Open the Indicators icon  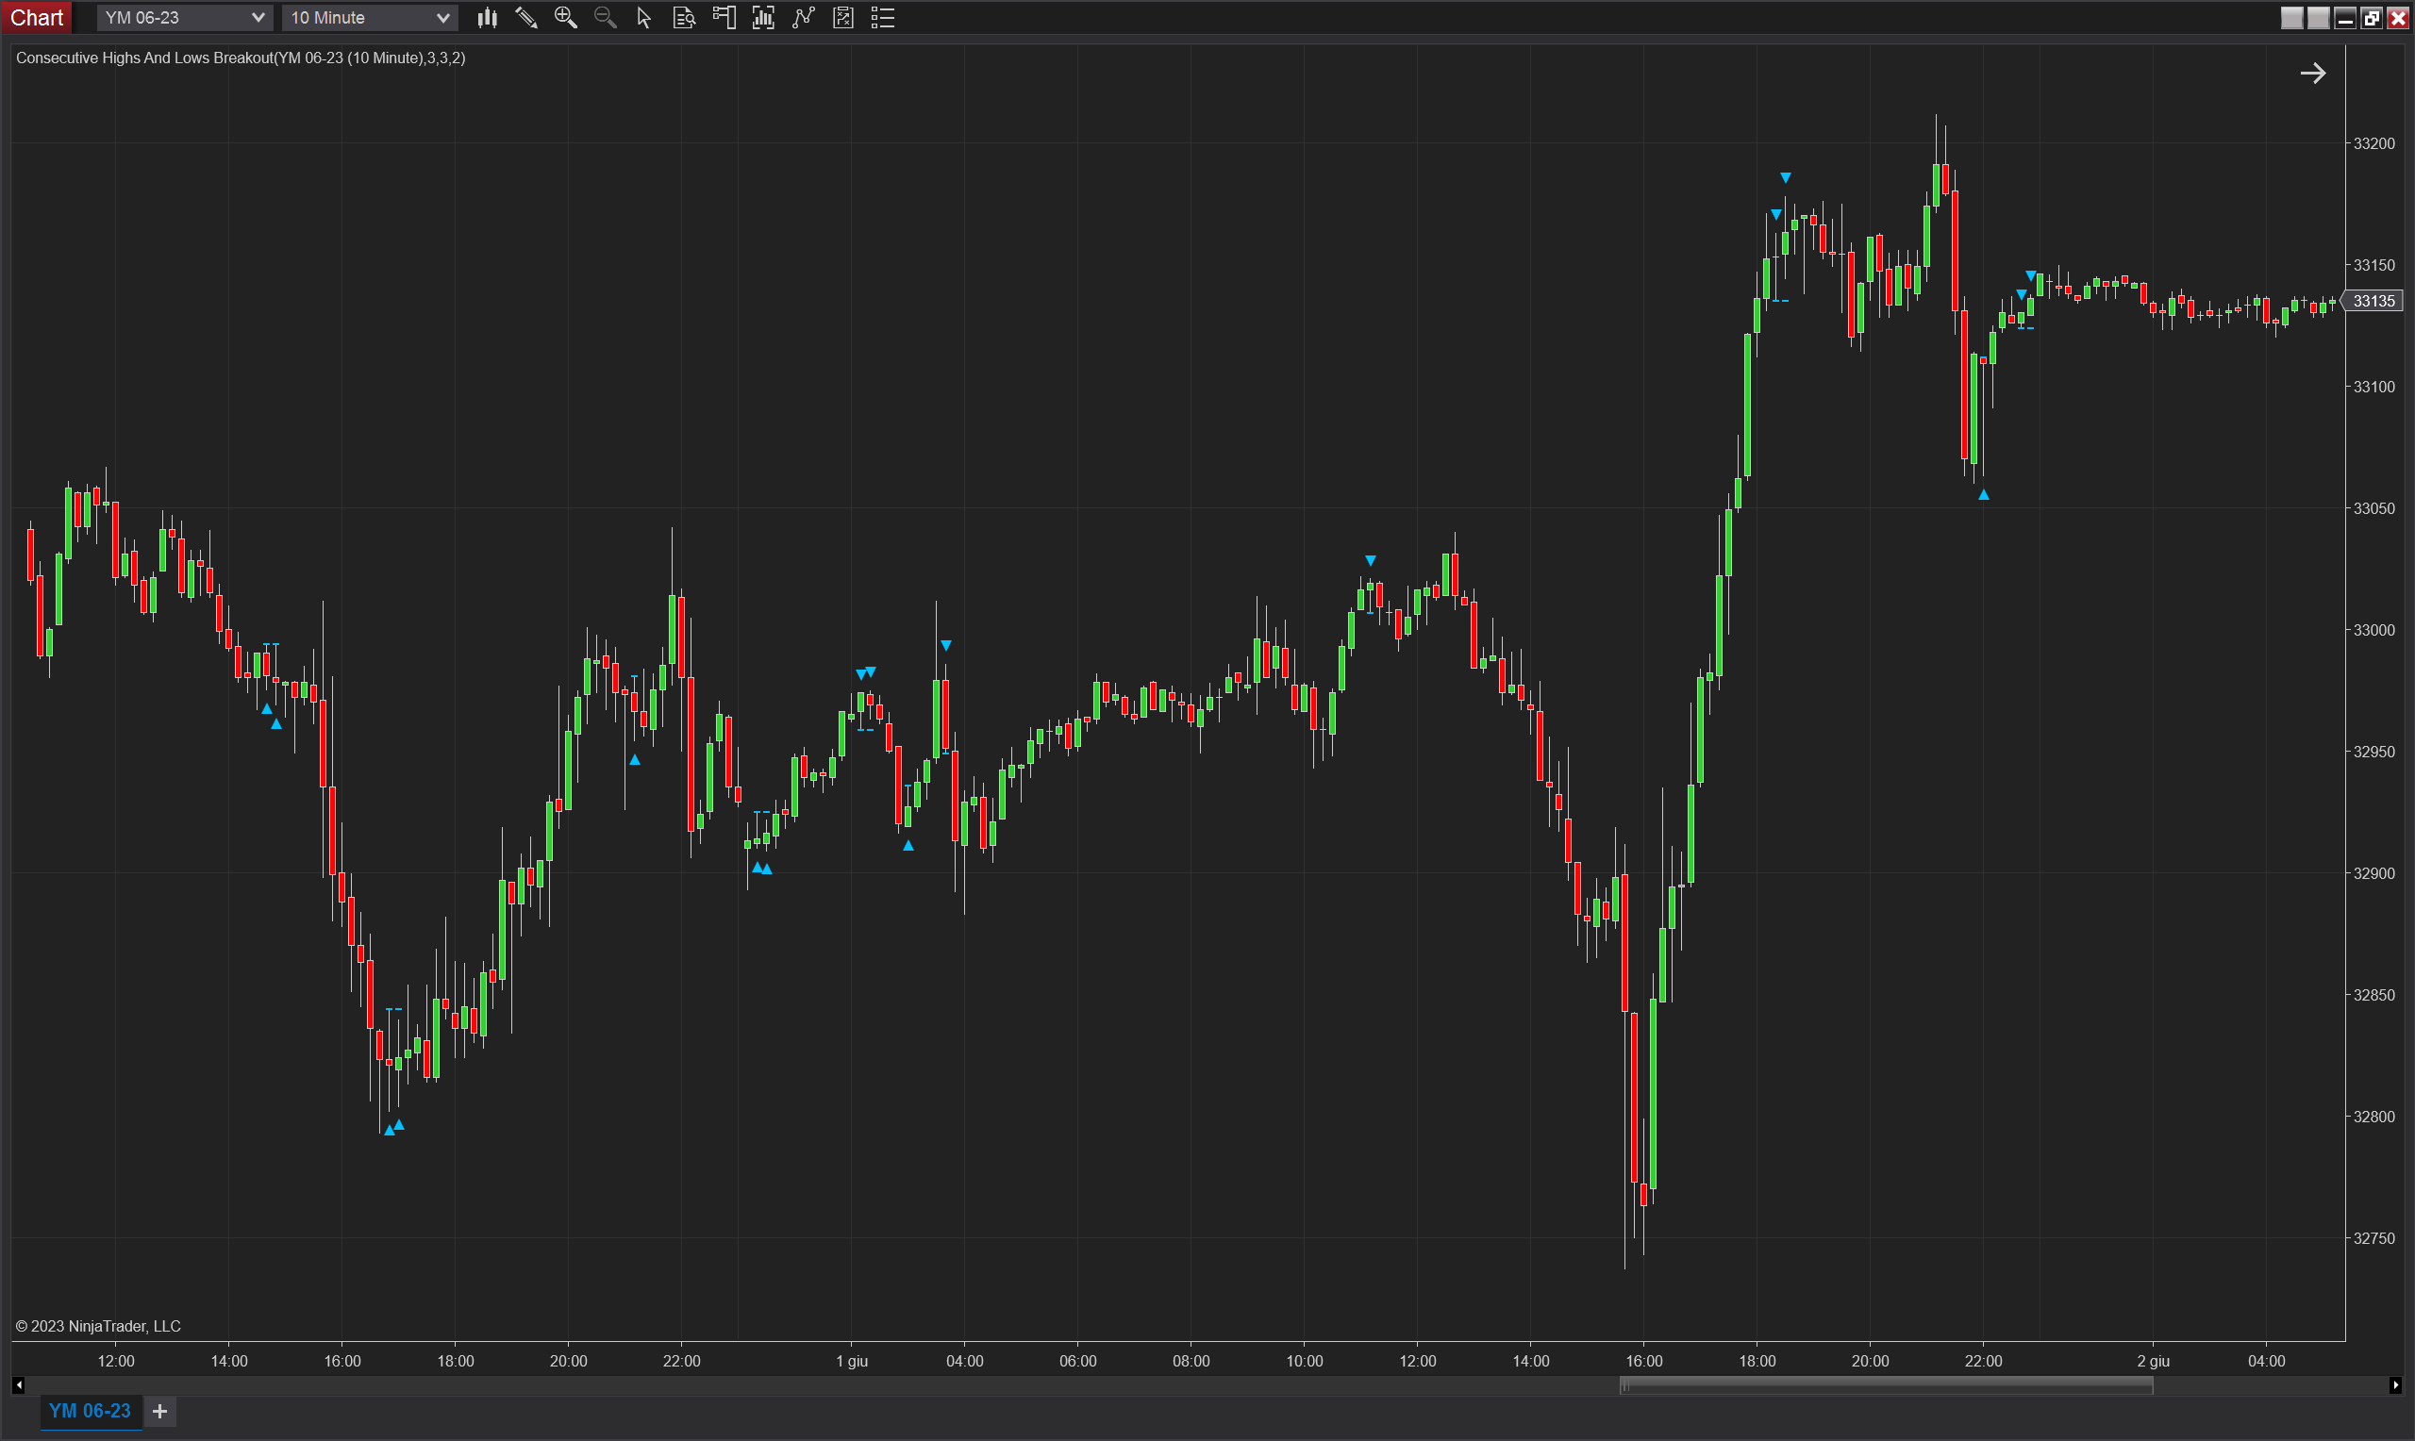804,18
